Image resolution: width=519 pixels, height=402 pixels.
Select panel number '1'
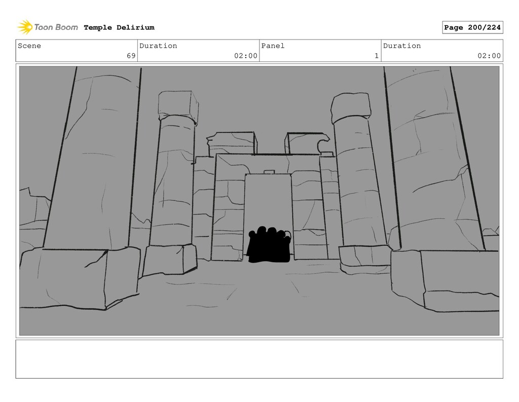click(x=377, y=56)
